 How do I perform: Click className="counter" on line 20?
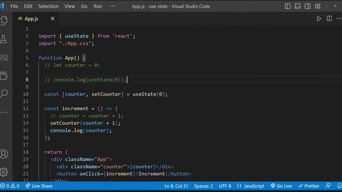coord(98,167)
